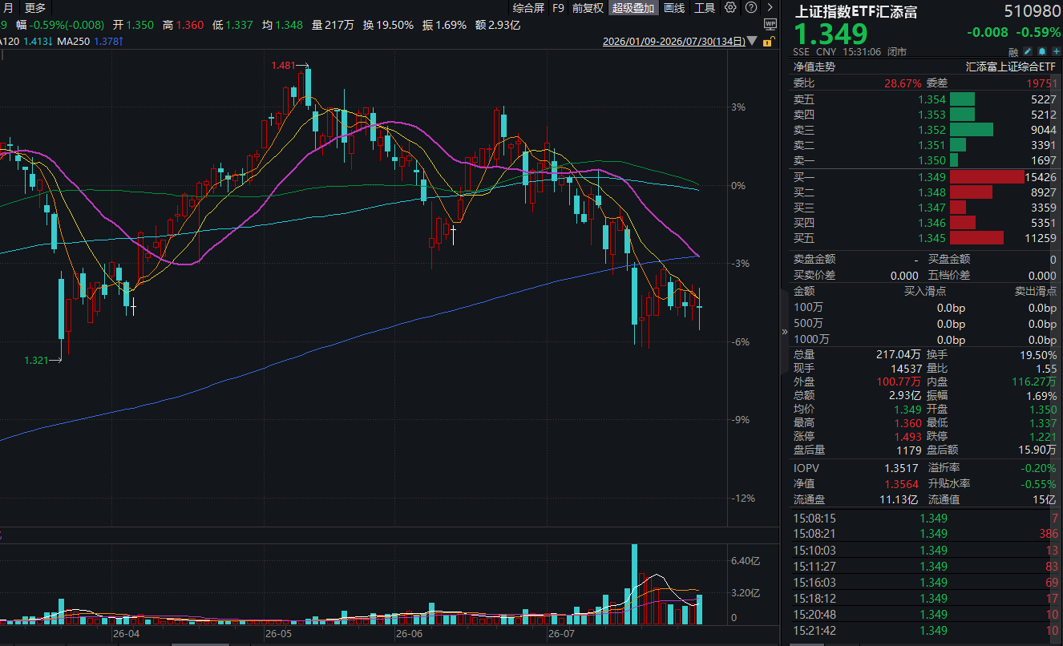1063x646 pixels.
Task: Click the 汇添富上证综合ETF link
Action: 1011,67
